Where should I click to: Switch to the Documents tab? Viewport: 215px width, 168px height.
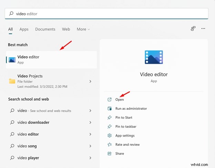click(45, 29)
